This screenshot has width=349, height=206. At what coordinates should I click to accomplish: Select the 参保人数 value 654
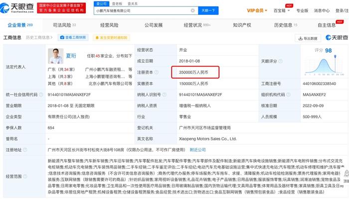point(51,128)
